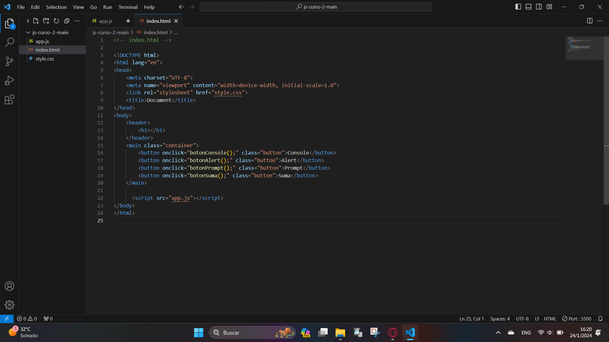Open Opera browser from taskbar

[392, 332]
